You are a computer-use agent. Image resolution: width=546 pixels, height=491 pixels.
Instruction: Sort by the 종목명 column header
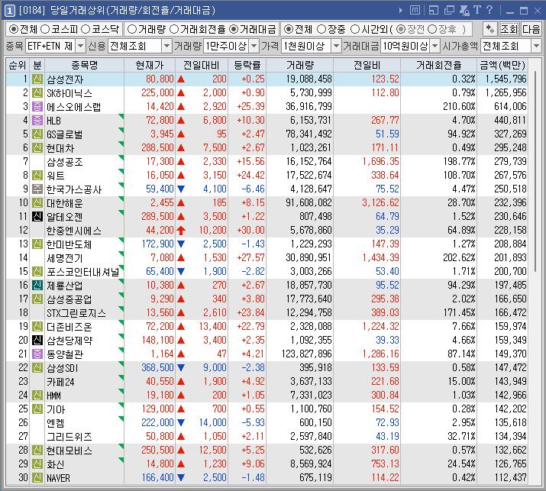pyautogui.click(x=84, y=65)
